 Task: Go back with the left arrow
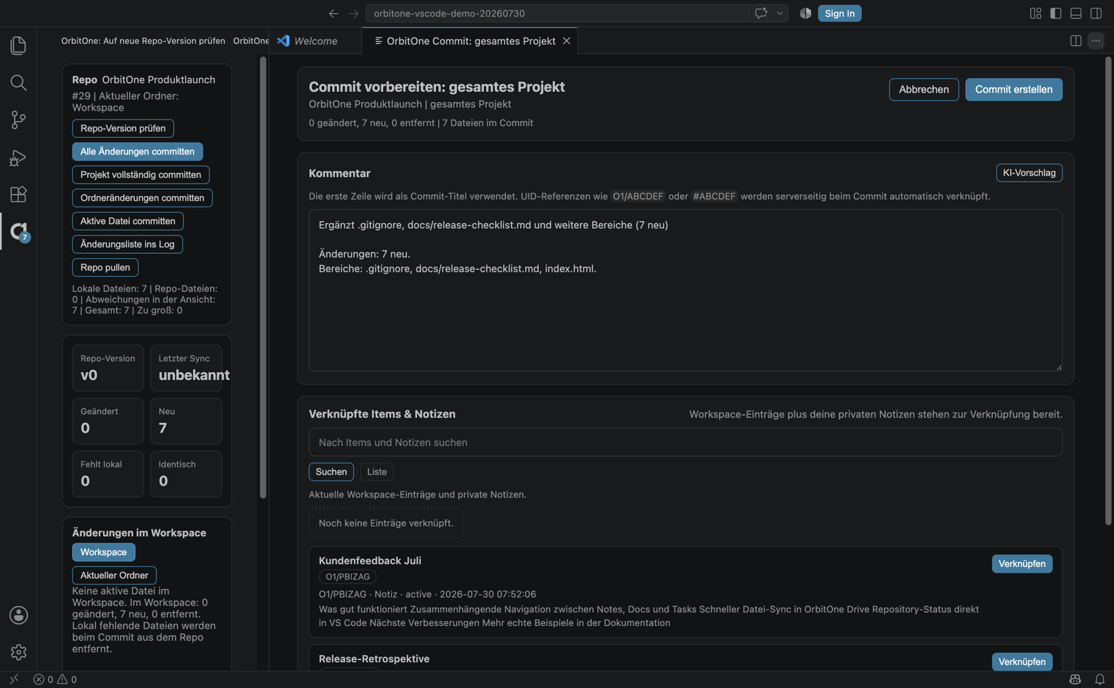334,13
